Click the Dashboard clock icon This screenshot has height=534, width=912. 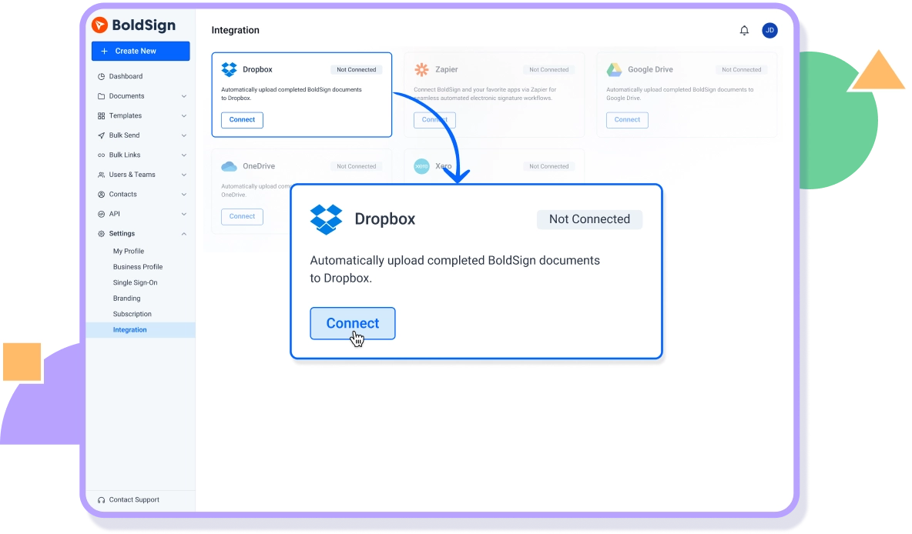(x=101, y=76)
